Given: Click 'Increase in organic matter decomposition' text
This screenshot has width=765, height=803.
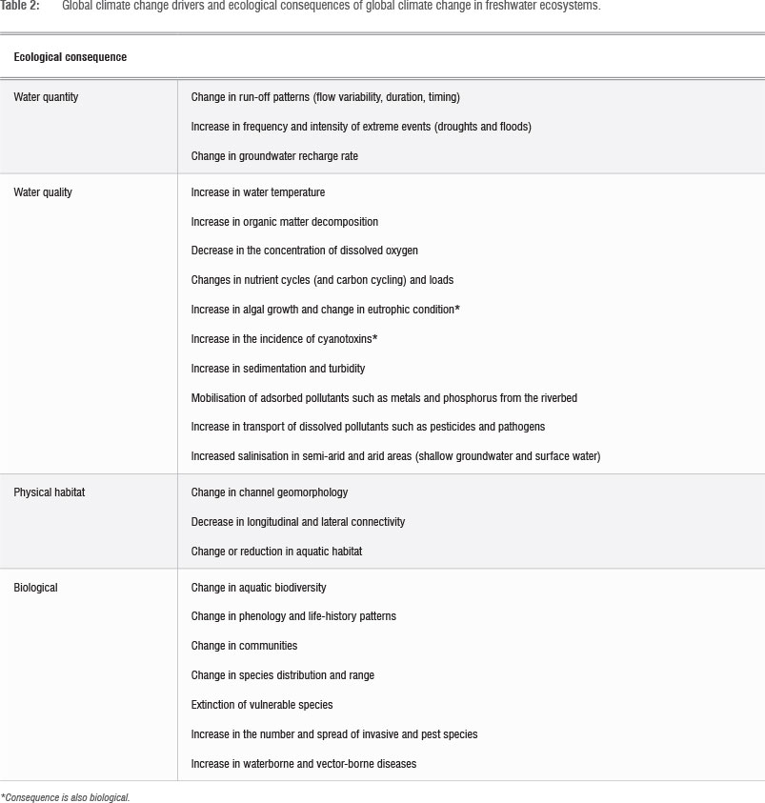Looking at the screenshot, I should [x=284, y=222].
